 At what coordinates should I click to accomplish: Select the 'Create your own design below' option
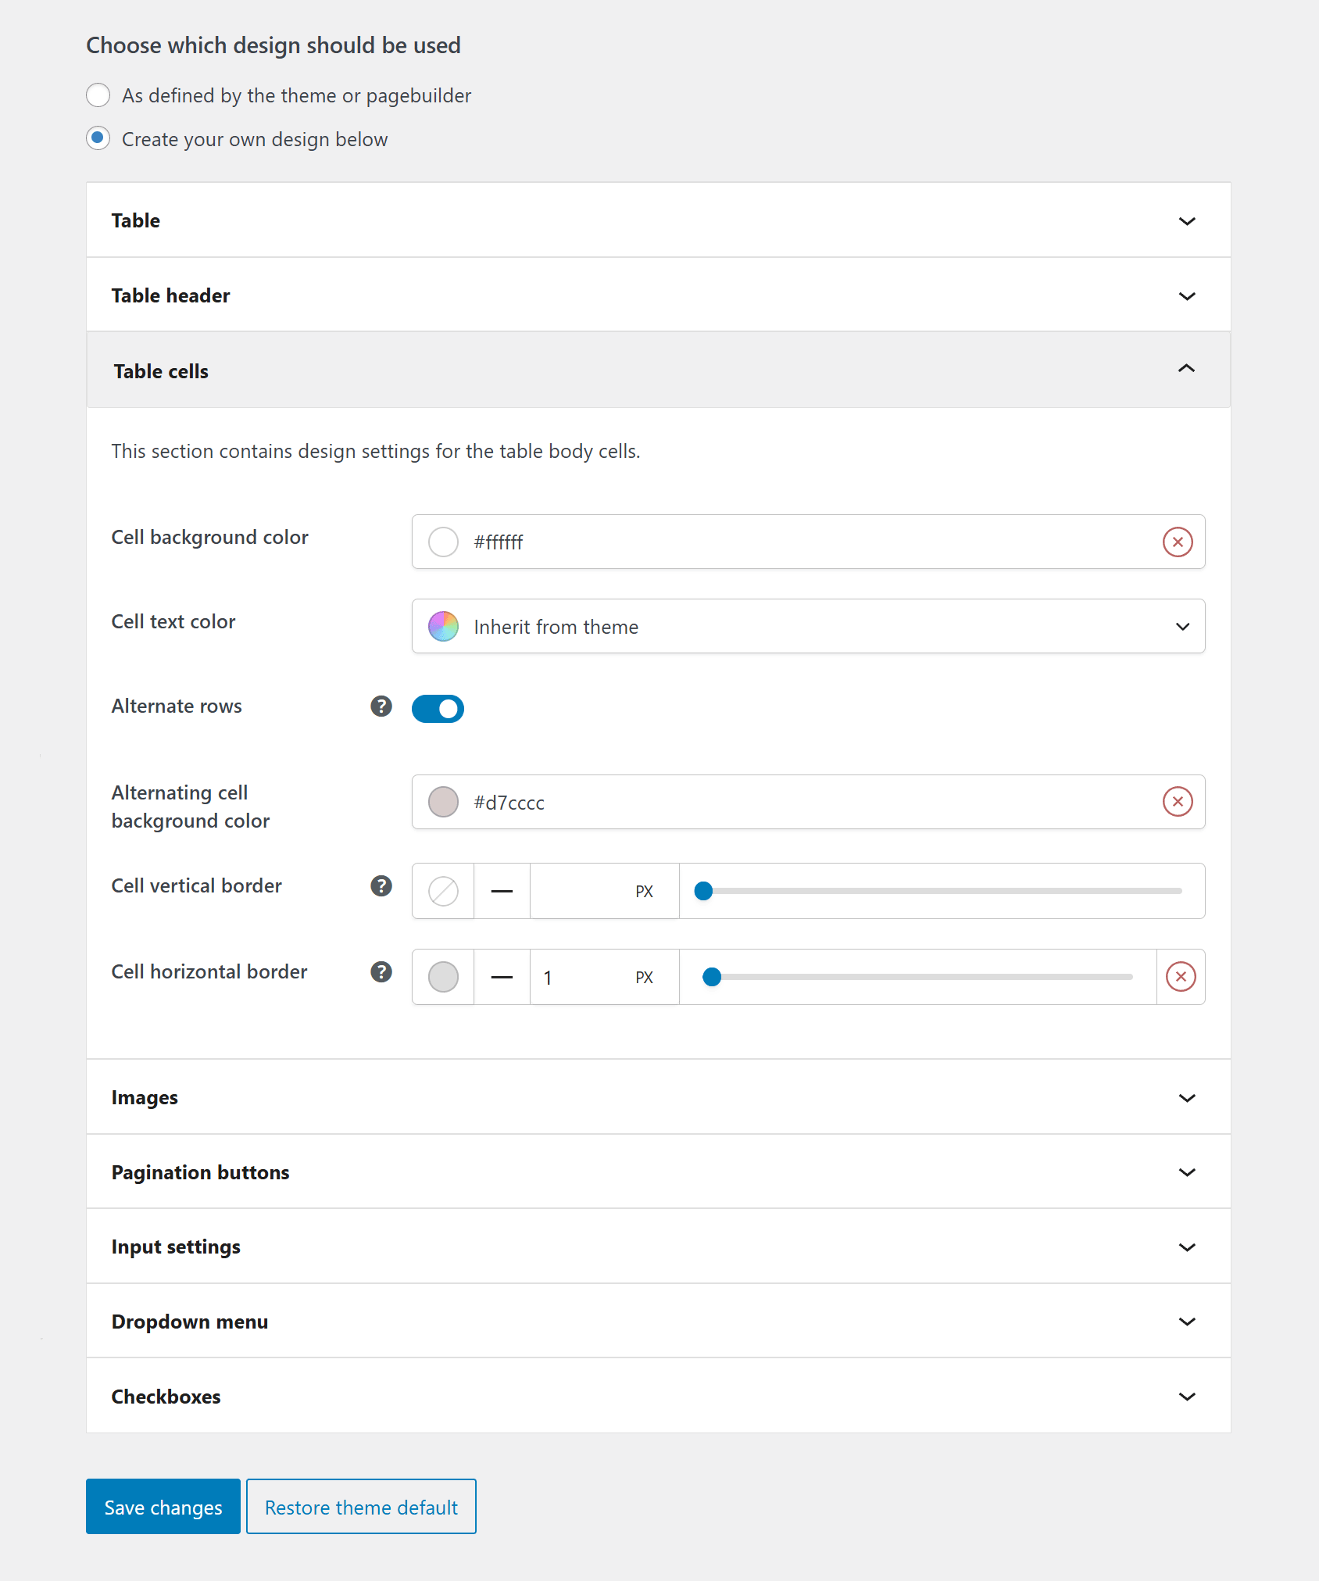click(98, 138)
